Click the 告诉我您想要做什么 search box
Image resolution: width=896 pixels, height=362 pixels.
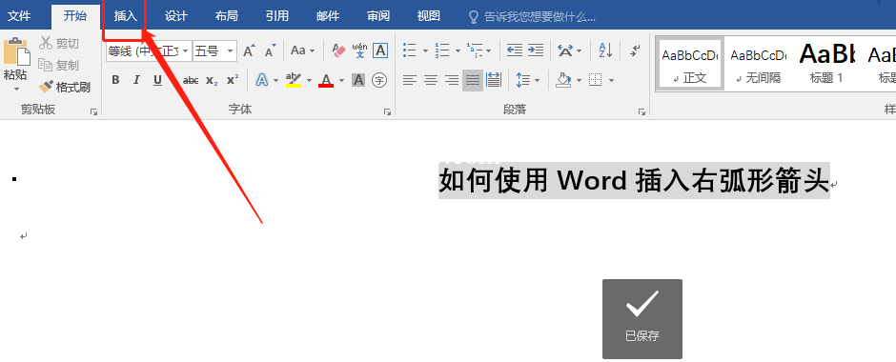point(533,16)
